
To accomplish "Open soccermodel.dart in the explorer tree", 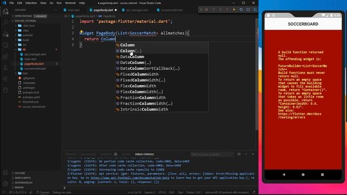I will click(x=35, y=69).
